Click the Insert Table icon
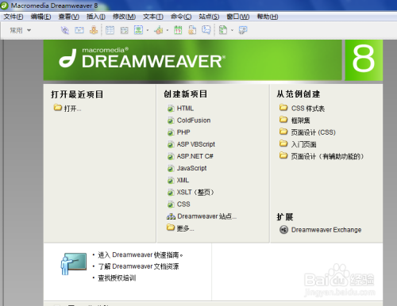 [x=110, y=30]
